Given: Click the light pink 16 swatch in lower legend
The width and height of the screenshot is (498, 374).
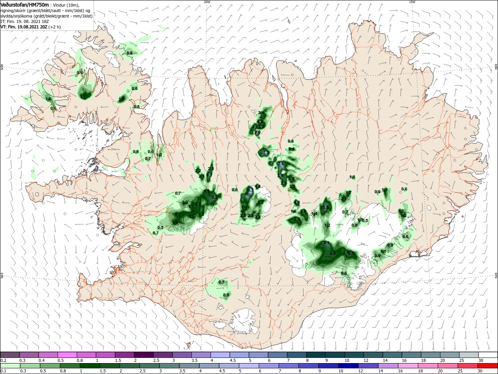Looking at the screenshot, I should click(x=408, y=366).
